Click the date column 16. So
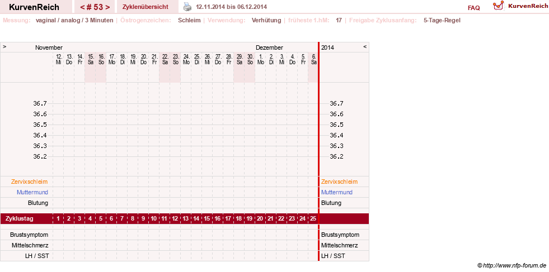 (101, 59)
